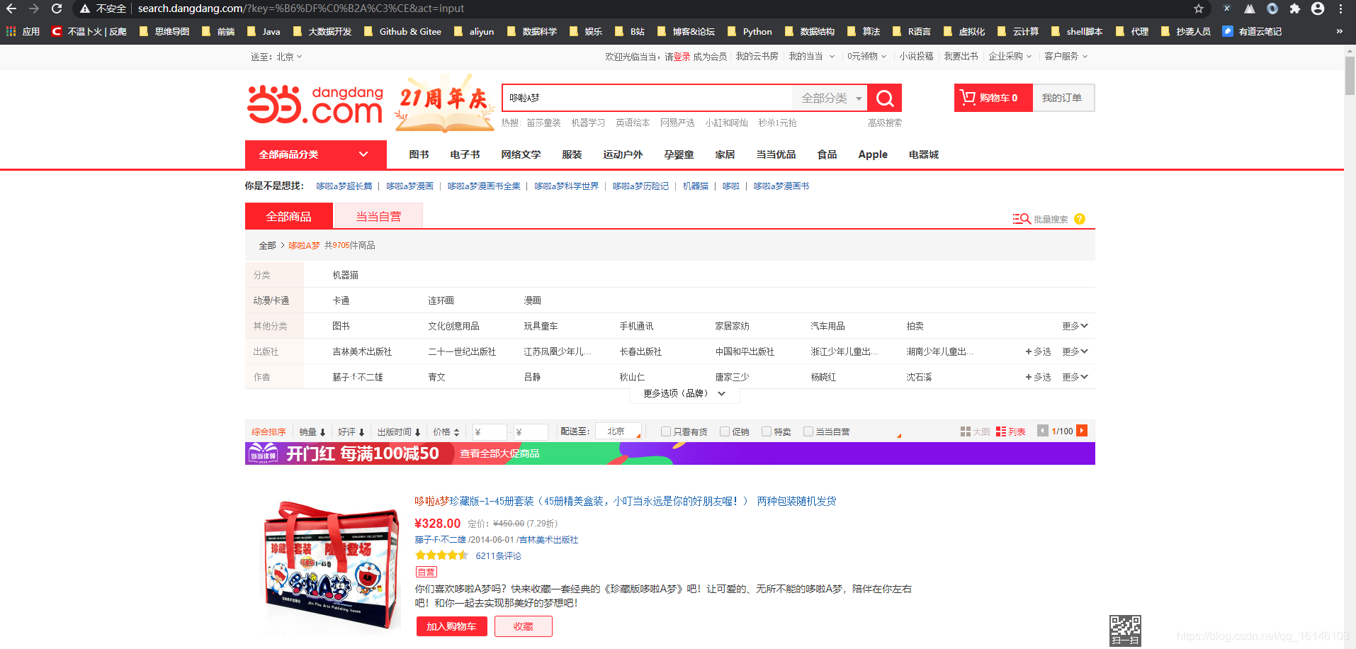Image resolution: width=1356 pixels, height=649 pixels.
Task: Click the 登录 login link
Action: [x=682, y=57]
